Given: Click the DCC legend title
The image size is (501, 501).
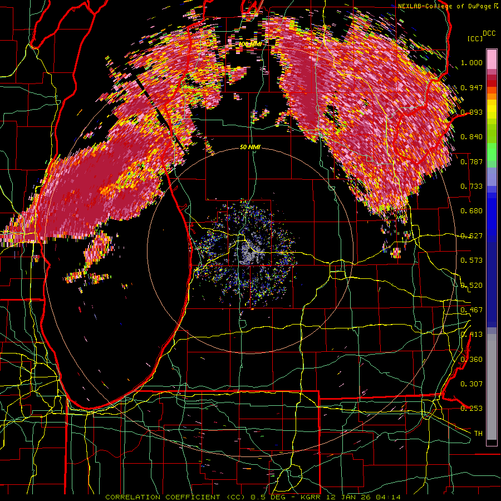Looking at the screenshot, I should click(x=489, y=33).
